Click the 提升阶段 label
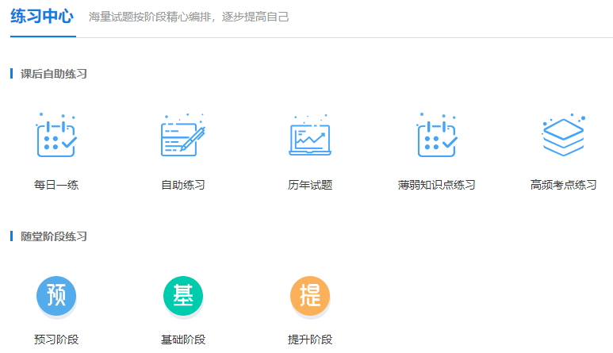This screenshot has width=613, height=353. [310, 340]
